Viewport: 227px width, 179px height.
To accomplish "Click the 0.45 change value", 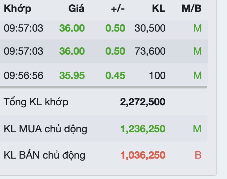I will (115, 76).
